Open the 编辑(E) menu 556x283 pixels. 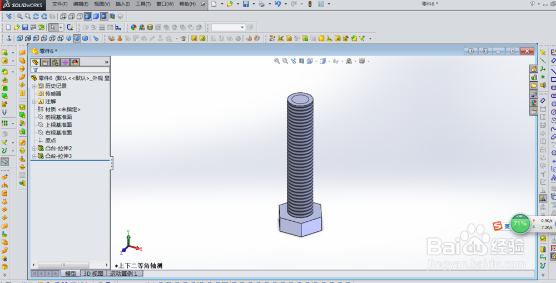[81, 4]
